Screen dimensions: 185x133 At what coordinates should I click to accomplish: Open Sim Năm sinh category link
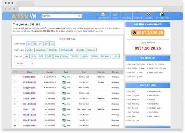pyautogui.click(x=154, y=108)
